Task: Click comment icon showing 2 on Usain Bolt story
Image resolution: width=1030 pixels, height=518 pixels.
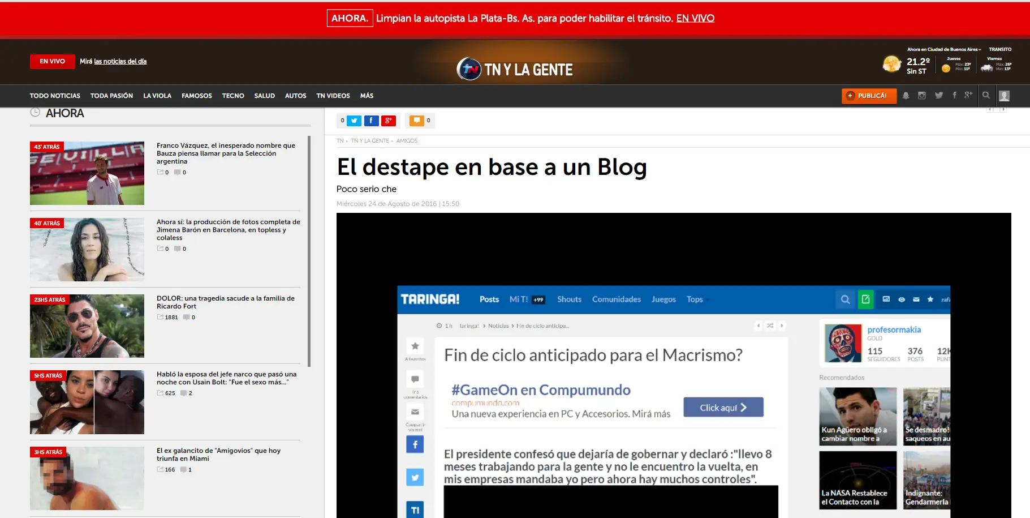Action: point(184,393)
